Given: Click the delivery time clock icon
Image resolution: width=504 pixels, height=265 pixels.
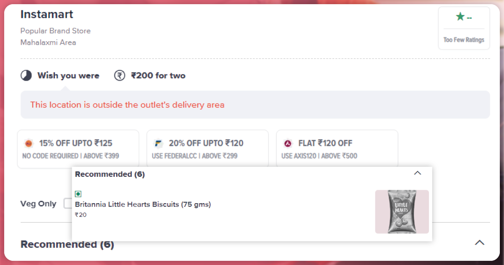Looking at the screenshot, I should 26,76.
